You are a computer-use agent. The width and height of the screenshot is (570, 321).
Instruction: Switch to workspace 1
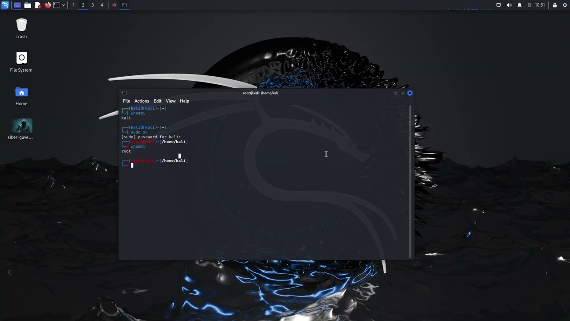click(x=73, y=5)
